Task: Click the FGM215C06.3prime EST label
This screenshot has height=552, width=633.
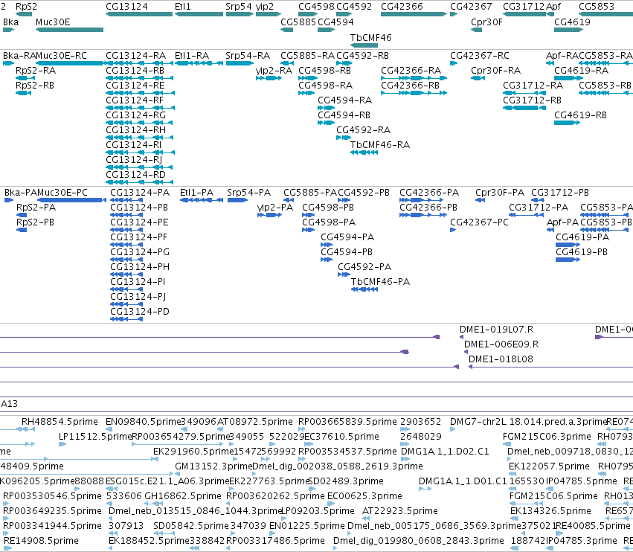Action: coord(545,437)
